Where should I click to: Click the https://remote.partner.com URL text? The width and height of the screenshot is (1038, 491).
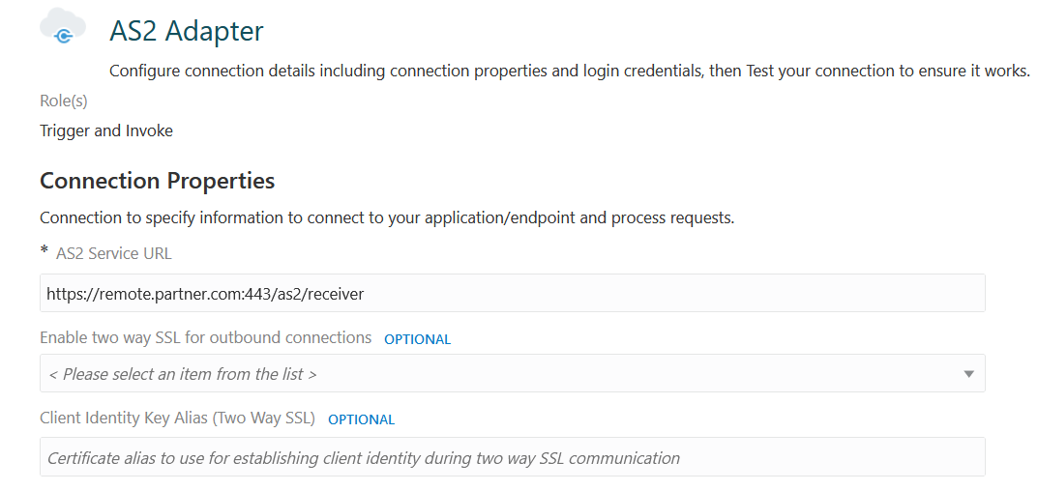pos(205,294)
